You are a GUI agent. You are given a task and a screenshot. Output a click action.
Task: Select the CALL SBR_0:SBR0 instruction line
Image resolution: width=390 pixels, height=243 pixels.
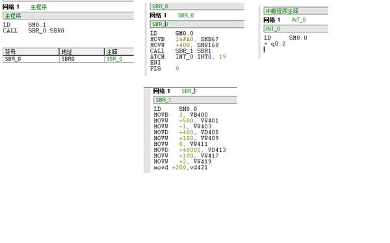click(x=34, y=30)
